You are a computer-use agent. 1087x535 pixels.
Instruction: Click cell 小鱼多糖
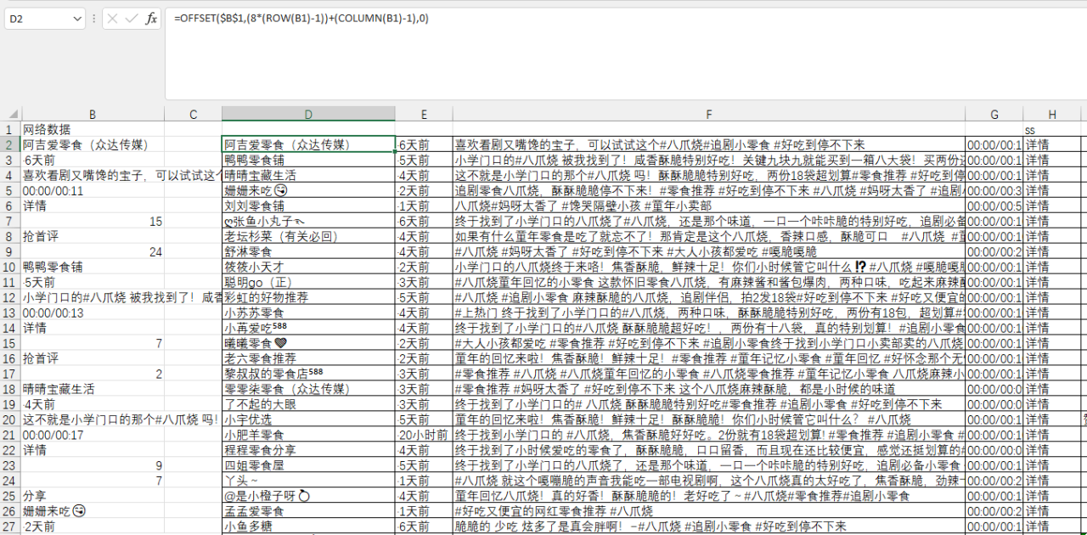pos(308,527)
